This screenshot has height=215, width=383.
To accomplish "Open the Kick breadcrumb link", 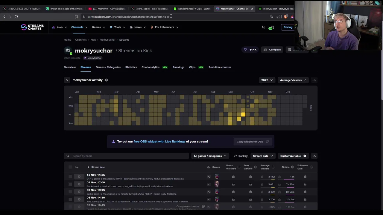I will pos(93,40).
